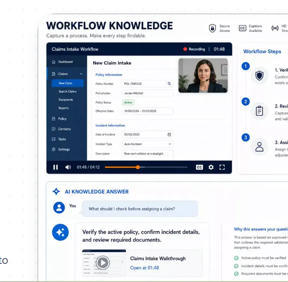Click the Captions Available CC icon
288x282 pixels.
(243, 28)
